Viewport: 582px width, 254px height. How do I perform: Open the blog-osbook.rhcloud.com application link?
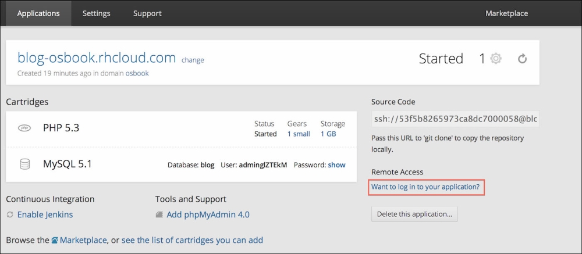(97, 58)
